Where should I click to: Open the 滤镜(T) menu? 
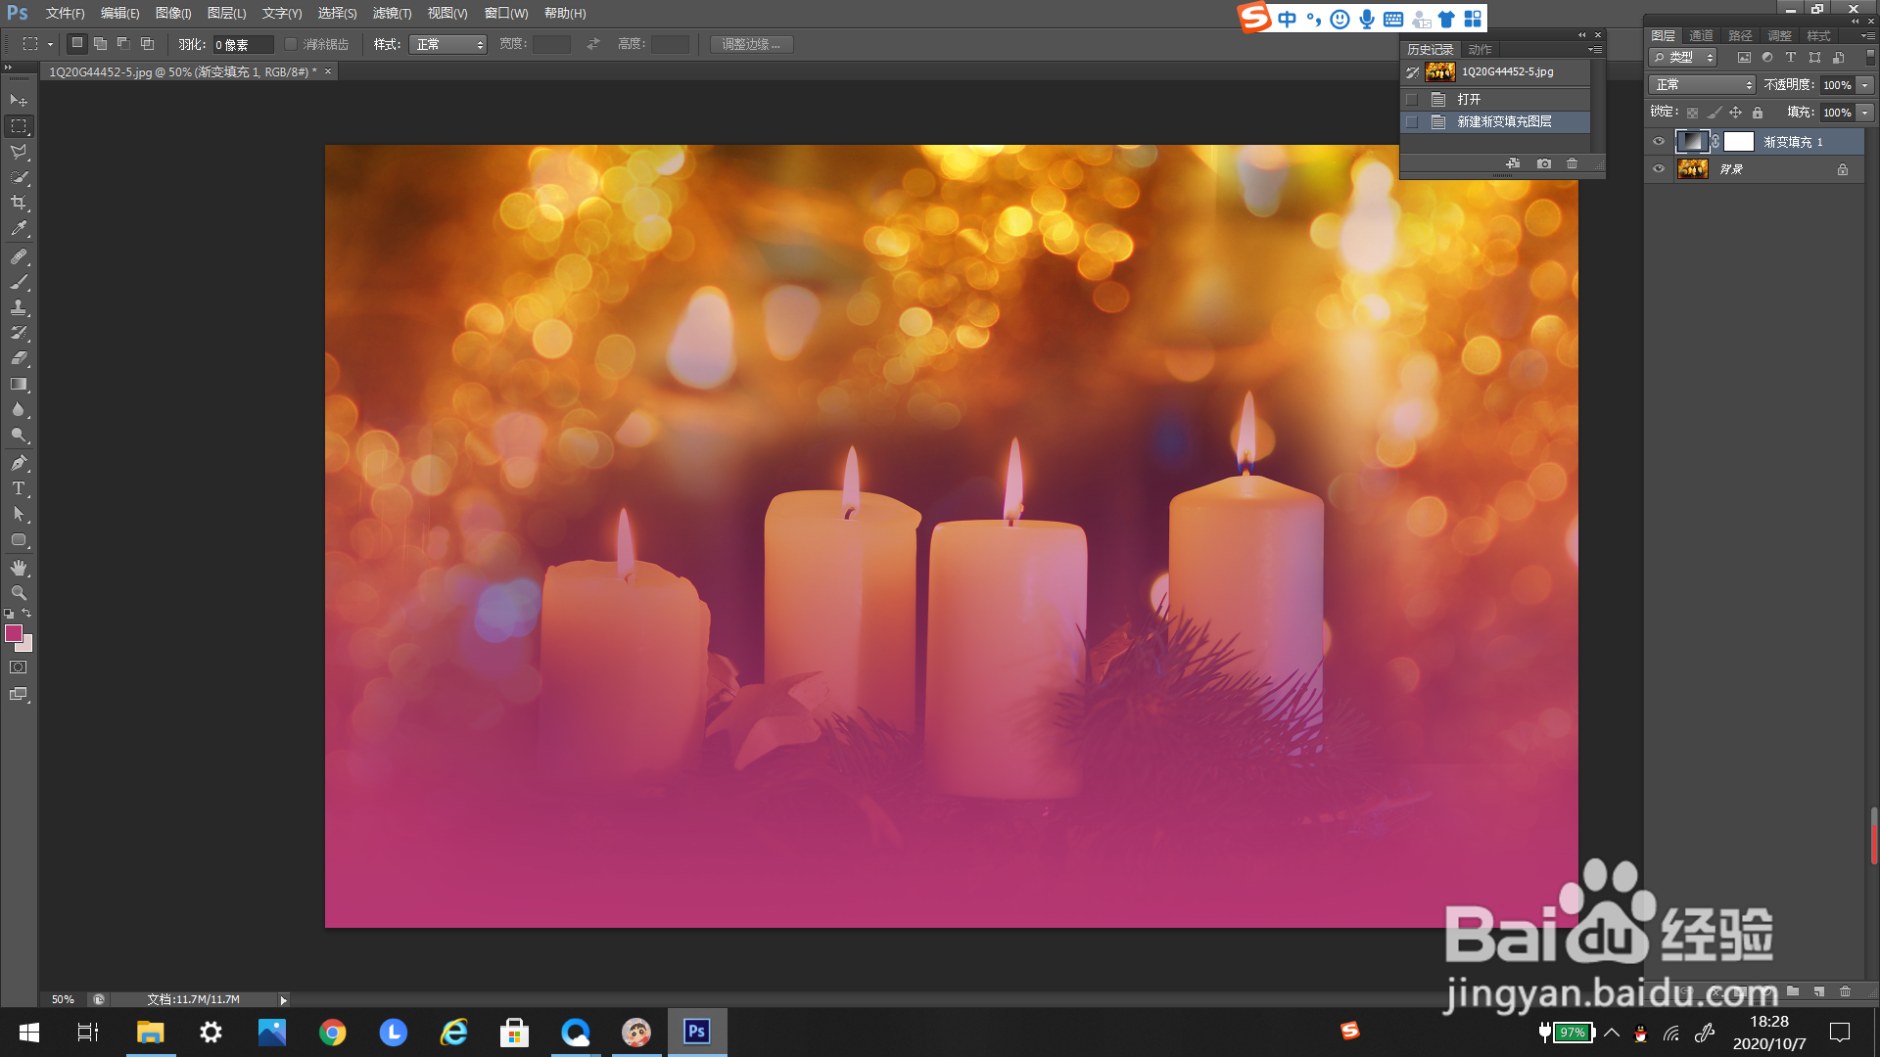[x=392, y=14]
